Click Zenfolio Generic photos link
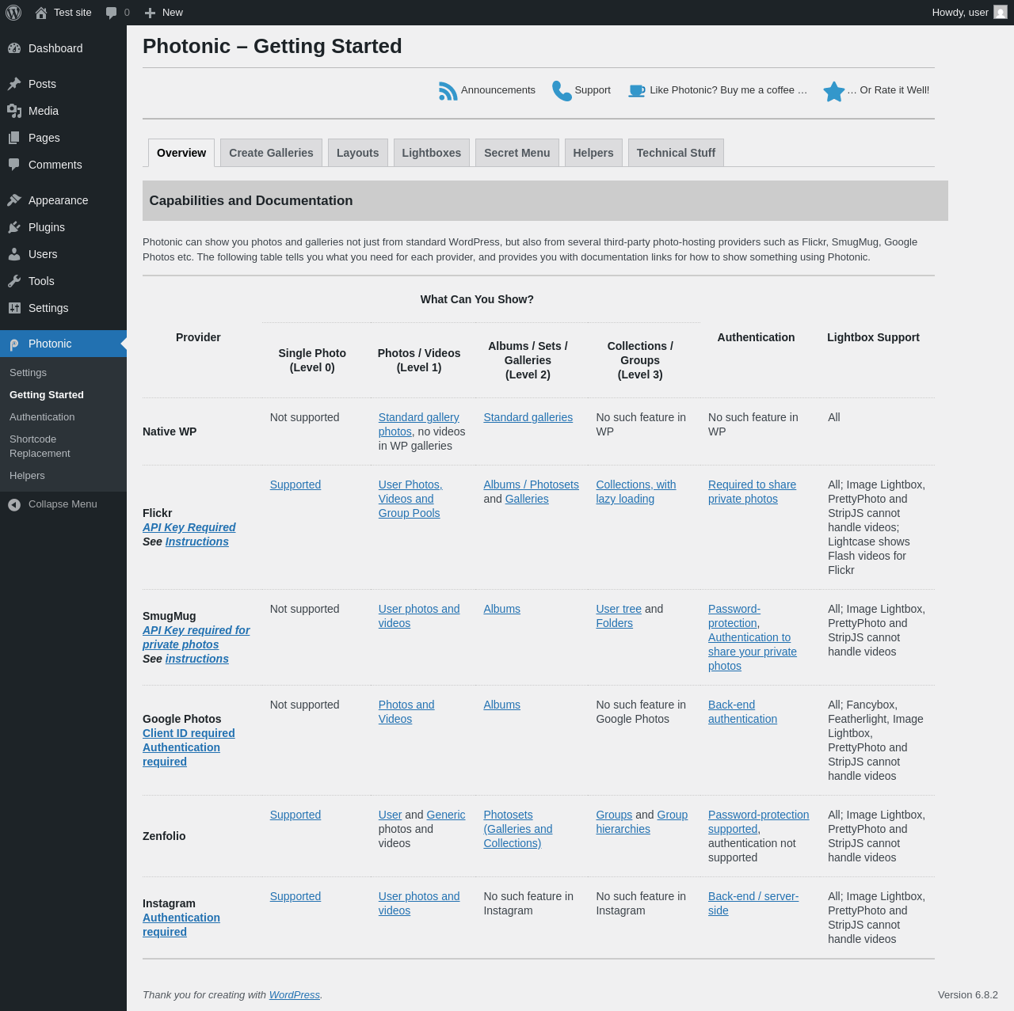 tap(445, 815)
